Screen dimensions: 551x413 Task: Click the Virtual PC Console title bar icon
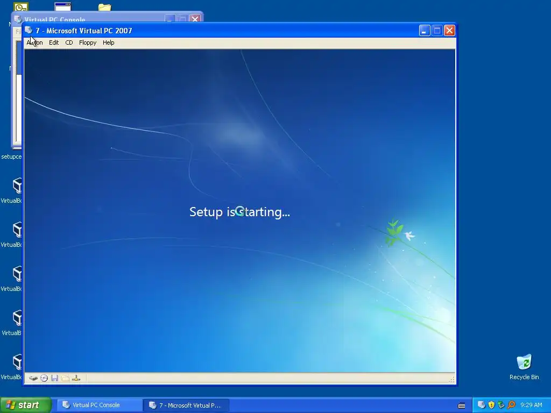coord(18,19)
